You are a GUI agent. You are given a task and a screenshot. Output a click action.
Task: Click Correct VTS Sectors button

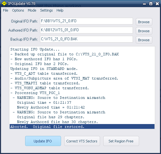(x=82, y=141)
